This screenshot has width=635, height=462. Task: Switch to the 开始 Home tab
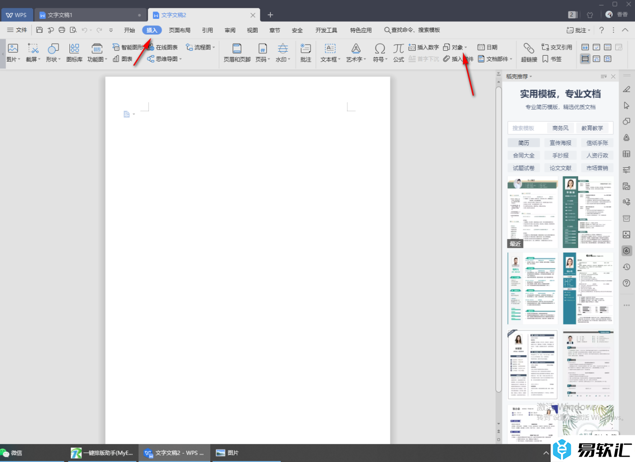[x=129, y=30]
